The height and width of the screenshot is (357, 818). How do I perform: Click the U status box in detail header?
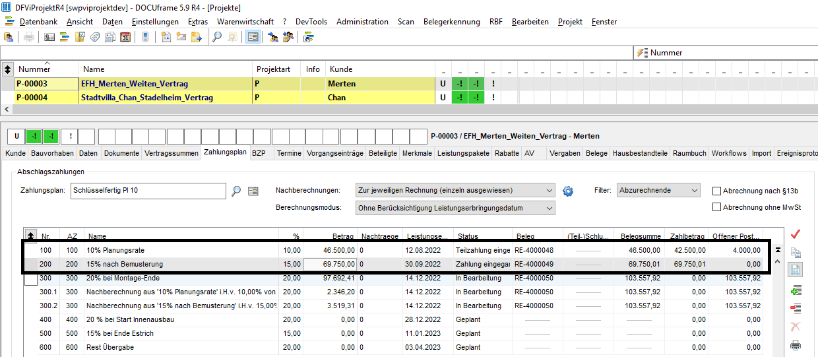tap(16, 137)
